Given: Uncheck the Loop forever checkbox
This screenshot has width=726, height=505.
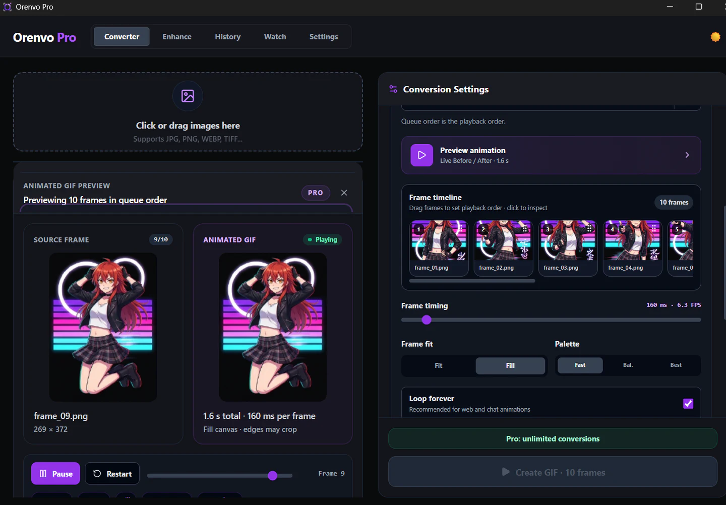Looking at the screenshot, I should coord(688,404).
